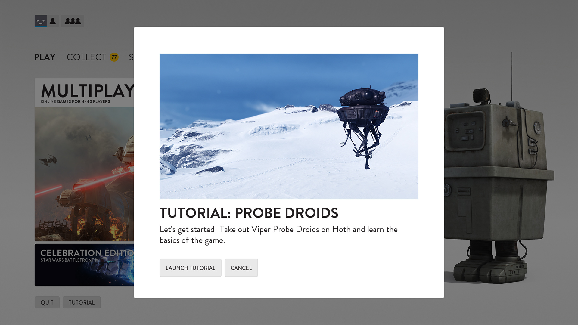Click the Tutorial: Probe Droids heading
The image size is (578, 325).
point(249,213)
